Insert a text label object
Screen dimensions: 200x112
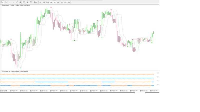31,2
